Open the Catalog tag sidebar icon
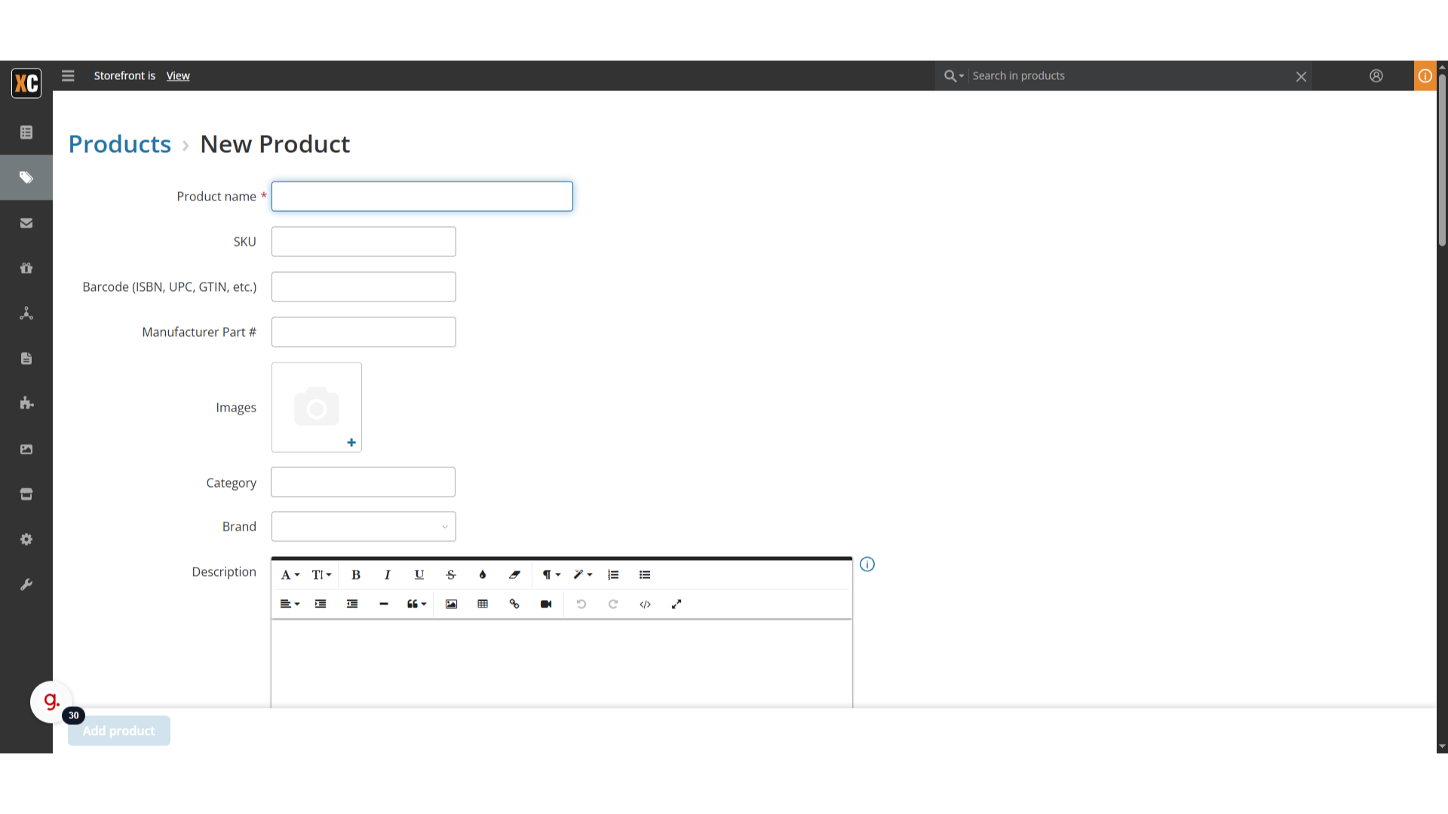Screen dimensions: 1448x814 tap(26, 178)
